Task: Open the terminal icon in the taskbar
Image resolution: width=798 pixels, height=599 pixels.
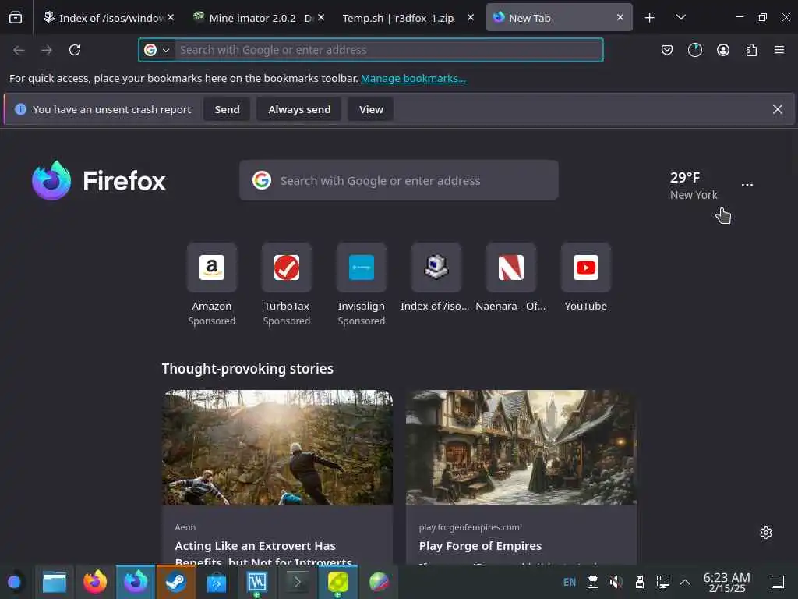Action: pyautogui.click(x=297, y=582)
